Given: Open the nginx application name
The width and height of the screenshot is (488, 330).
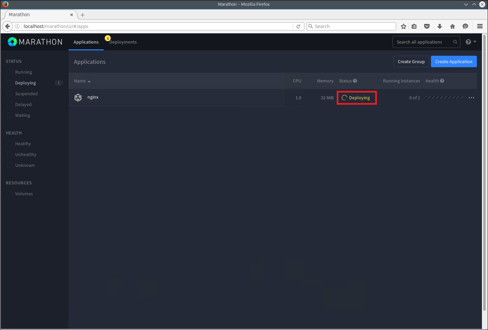Looking at the screenshot, I should click(x=93, y=97).
